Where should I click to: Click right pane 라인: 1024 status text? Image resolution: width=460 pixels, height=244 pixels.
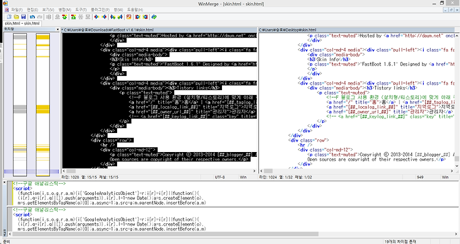[x=267, y=177]
